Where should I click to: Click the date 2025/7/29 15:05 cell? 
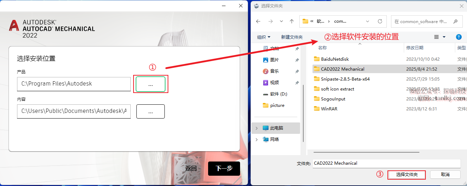[423, 79]
